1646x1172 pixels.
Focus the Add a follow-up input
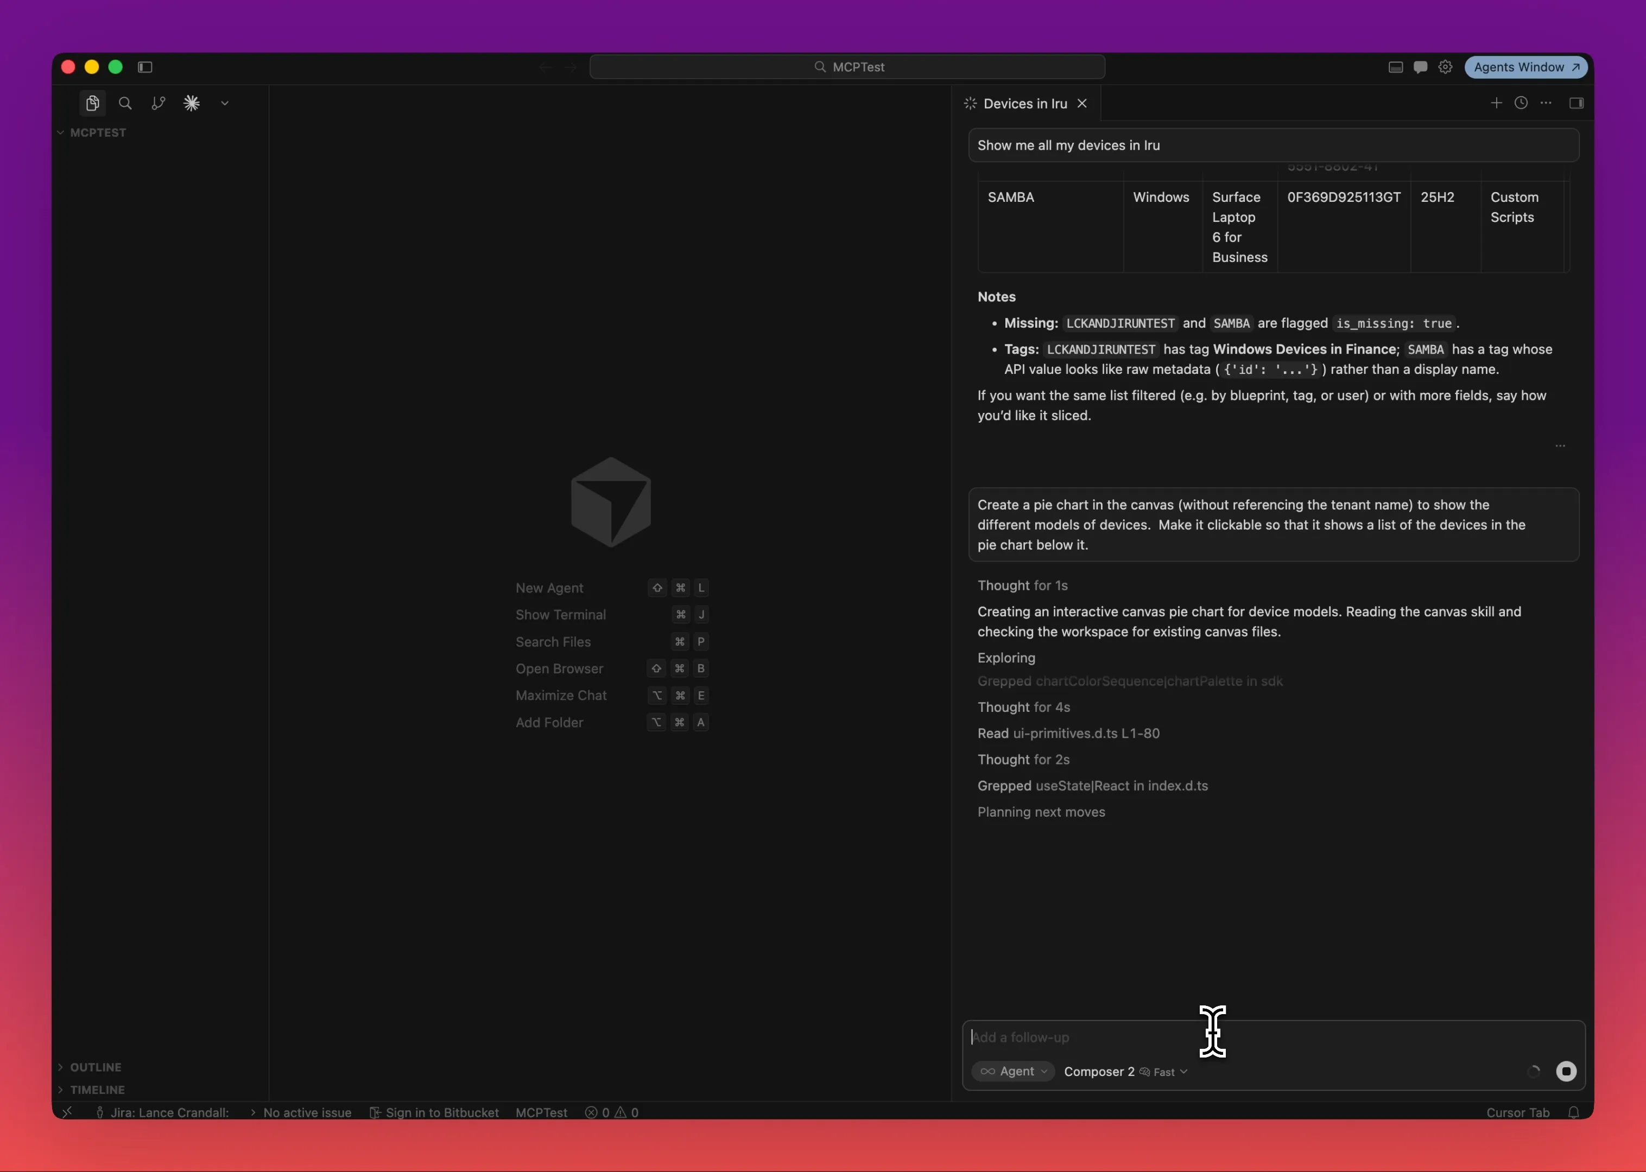tap(1242, 1037)
